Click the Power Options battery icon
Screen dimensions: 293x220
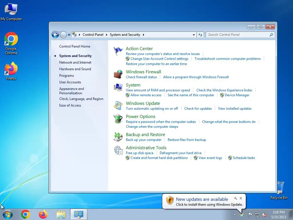tap(118, 119)
